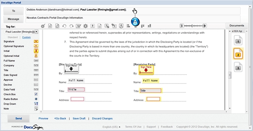Select recipient Debbie Anderson in To field
Screen dimensions: 253x131
pyautogui.click(x=53, y=10)
